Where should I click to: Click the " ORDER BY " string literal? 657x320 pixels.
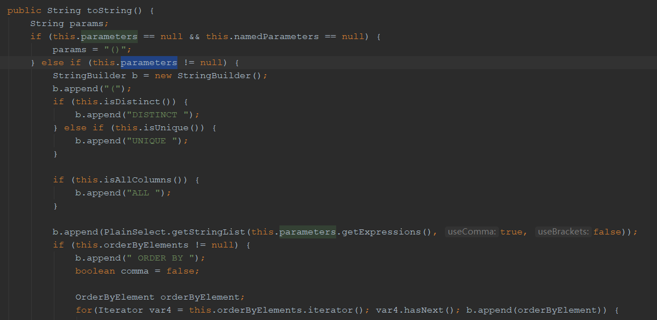(x=160, y=258)
